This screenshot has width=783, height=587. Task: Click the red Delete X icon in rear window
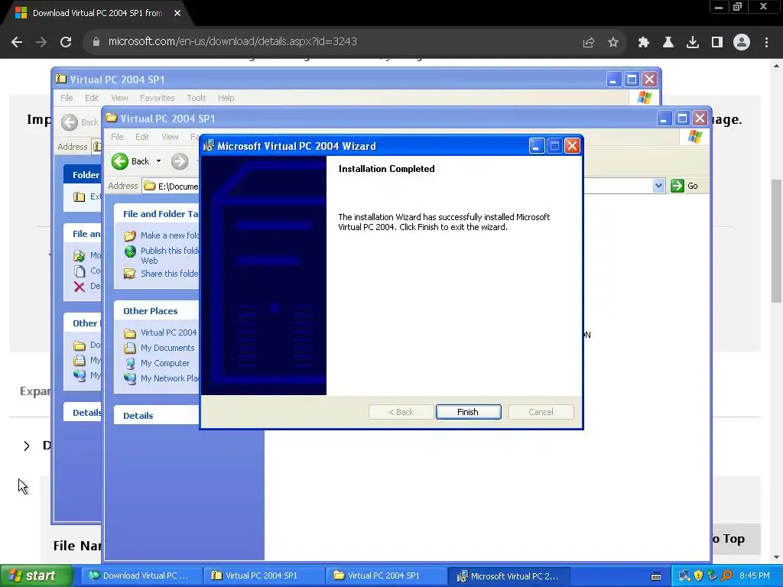pyautogui.click(x=79, y=287)
